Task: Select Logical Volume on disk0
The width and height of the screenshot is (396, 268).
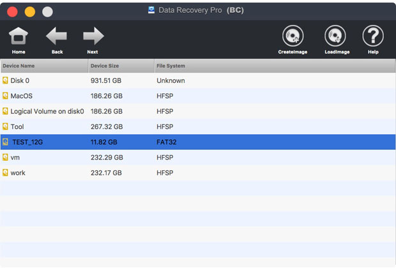Action: click(x=47, y=111)
